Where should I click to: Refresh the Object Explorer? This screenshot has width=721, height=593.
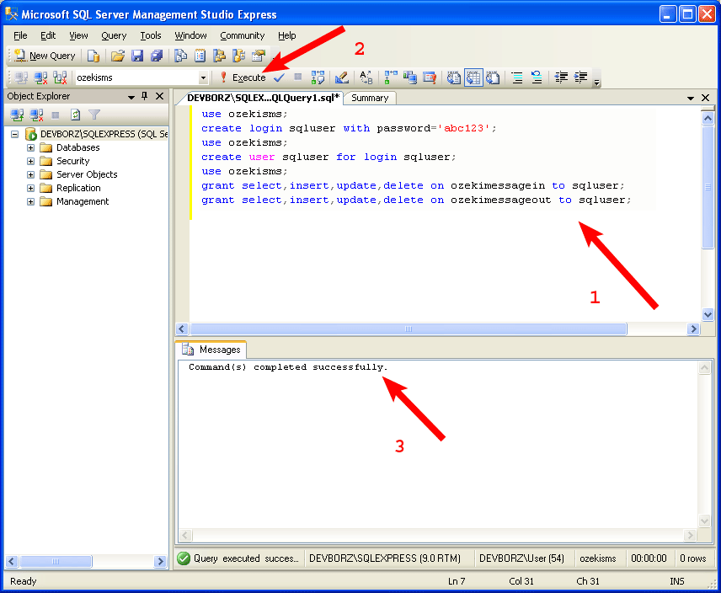[75, 114]
